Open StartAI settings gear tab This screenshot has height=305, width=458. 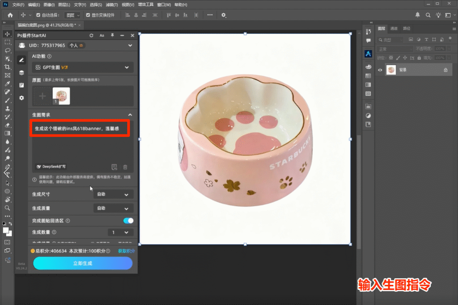tap(21, 98)
